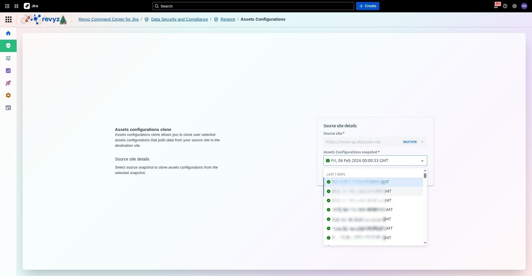Open the sliders configuration sidebar icon

click(8, 58)
